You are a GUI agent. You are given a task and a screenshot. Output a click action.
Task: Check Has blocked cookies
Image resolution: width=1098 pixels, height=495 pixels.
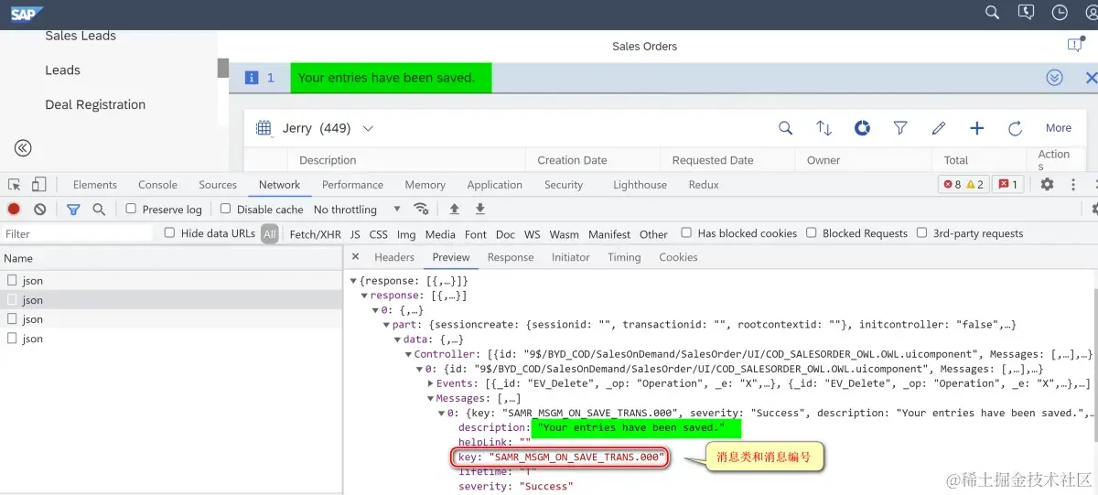[686, 233]
